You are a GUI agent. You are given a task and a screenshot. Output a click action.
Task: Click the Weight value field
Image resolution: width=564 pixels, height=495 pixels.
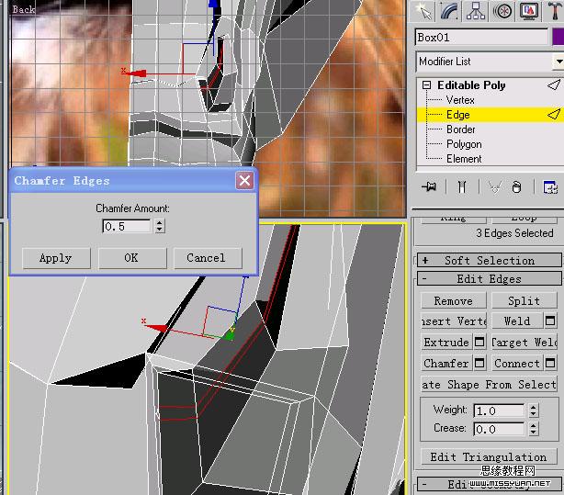pos(499,411)
